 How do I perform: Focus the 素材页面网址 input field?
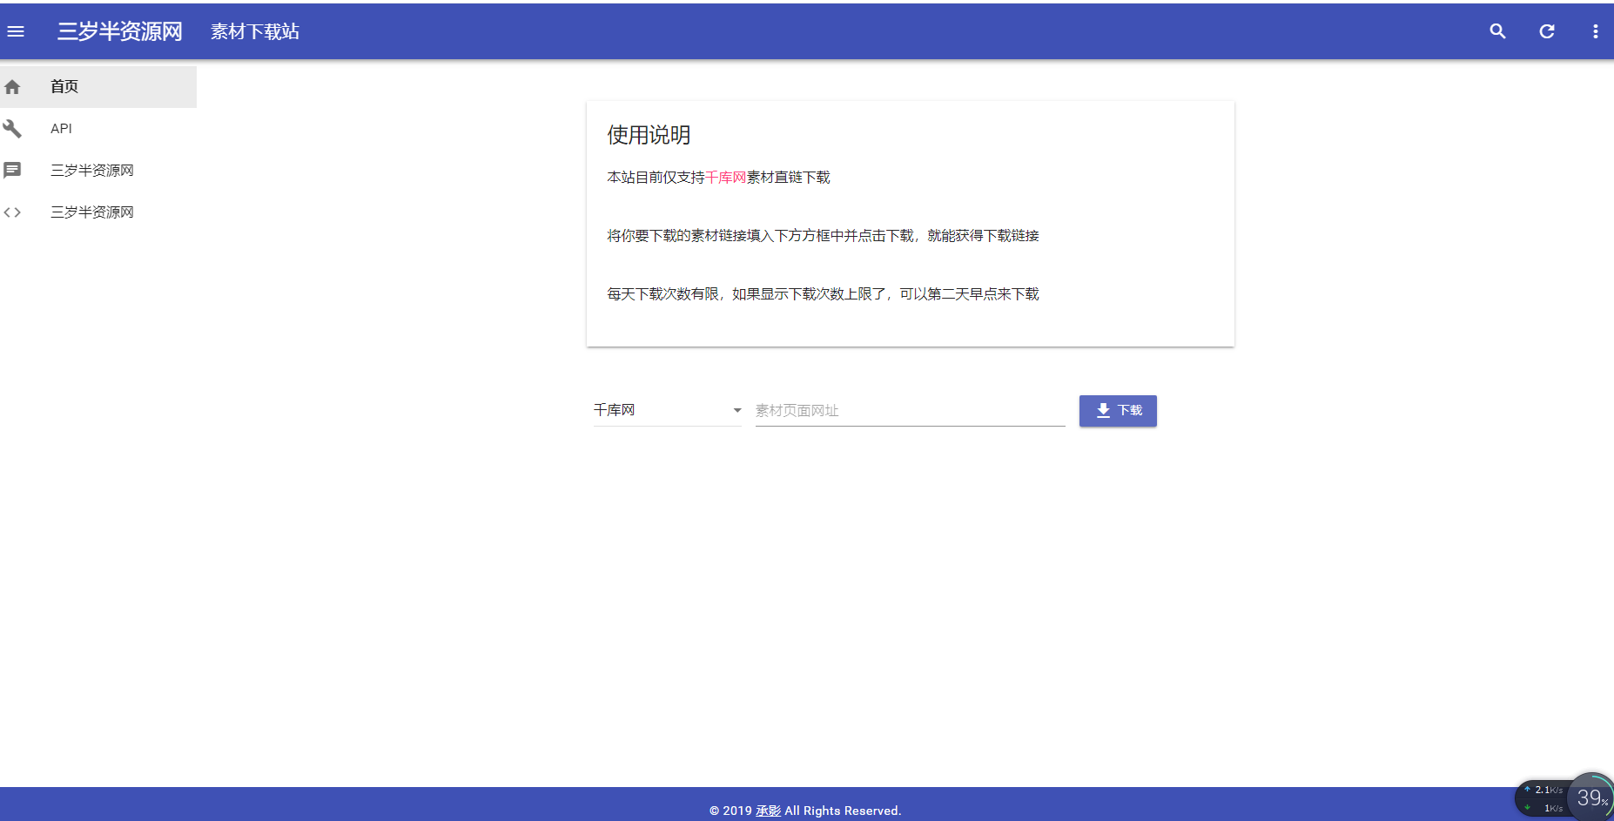coord(910,410)
